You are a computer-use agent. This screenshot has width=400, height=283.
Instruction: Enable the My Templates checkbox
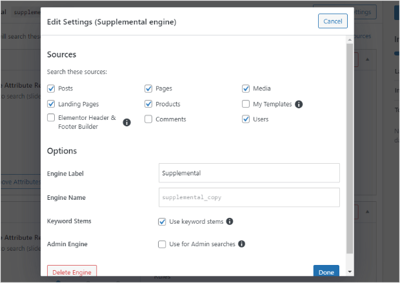pos(246,104)
